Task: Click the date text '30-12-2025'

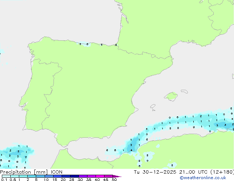Action: coord(159,172)
